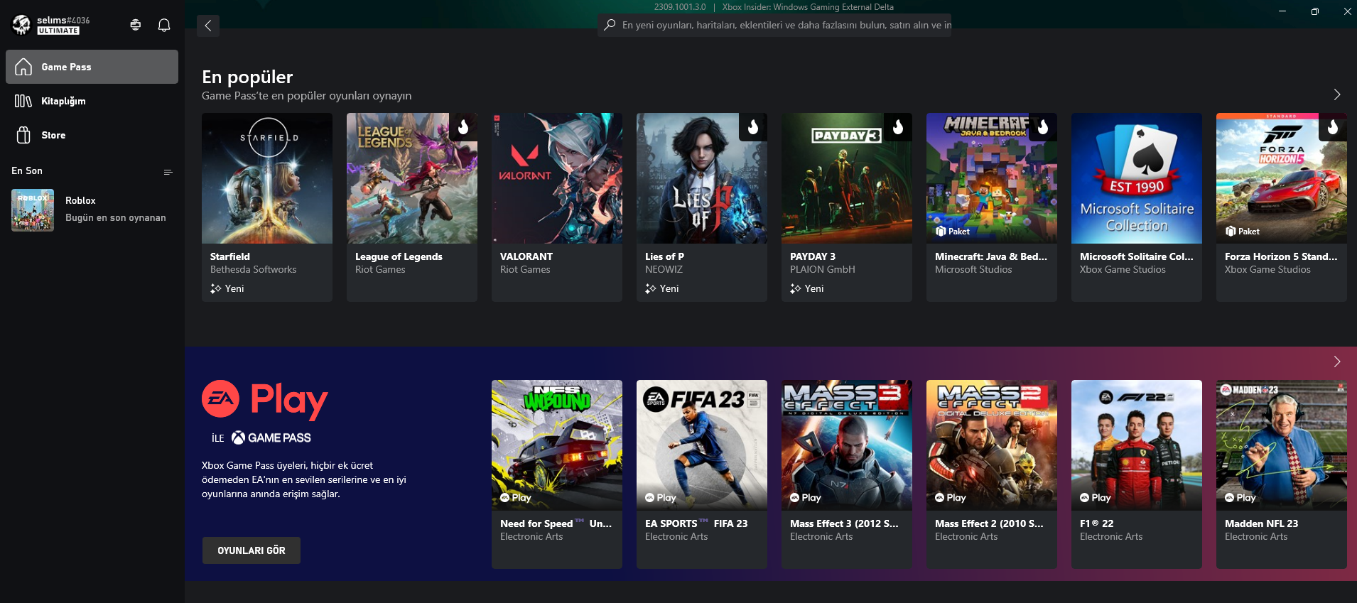This screenshot has width=1357, height=603.
Task: Open the Starfield title link
Action: click(x=230, y=256)
